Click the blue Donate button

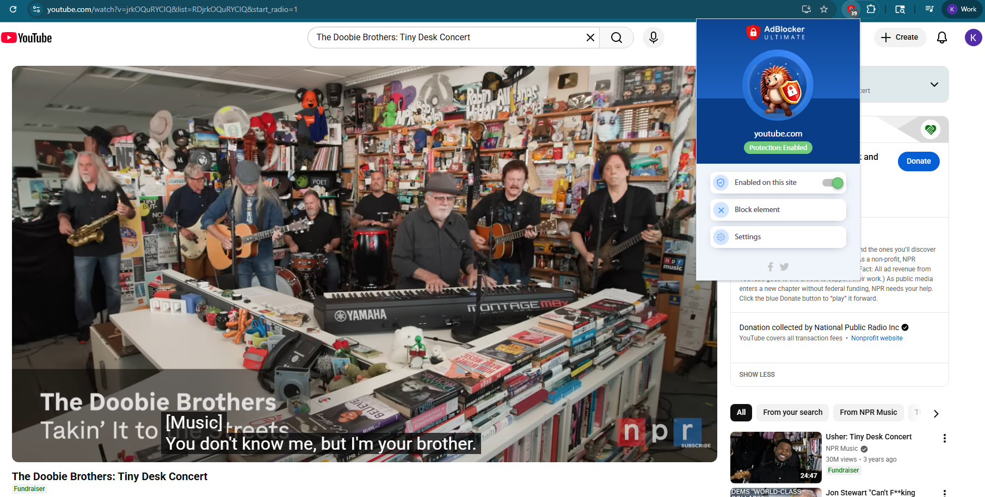tap(918, 161)
